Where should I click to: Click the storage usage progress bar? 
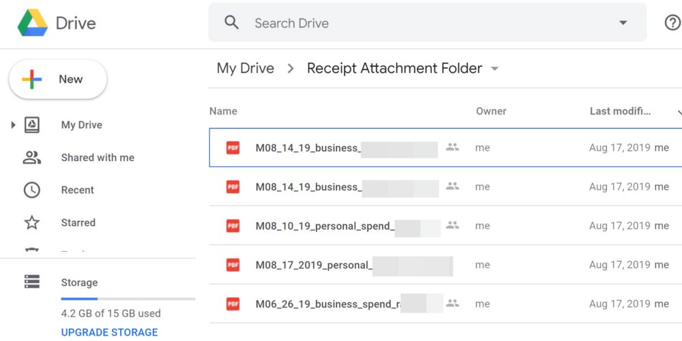(128, 299)
